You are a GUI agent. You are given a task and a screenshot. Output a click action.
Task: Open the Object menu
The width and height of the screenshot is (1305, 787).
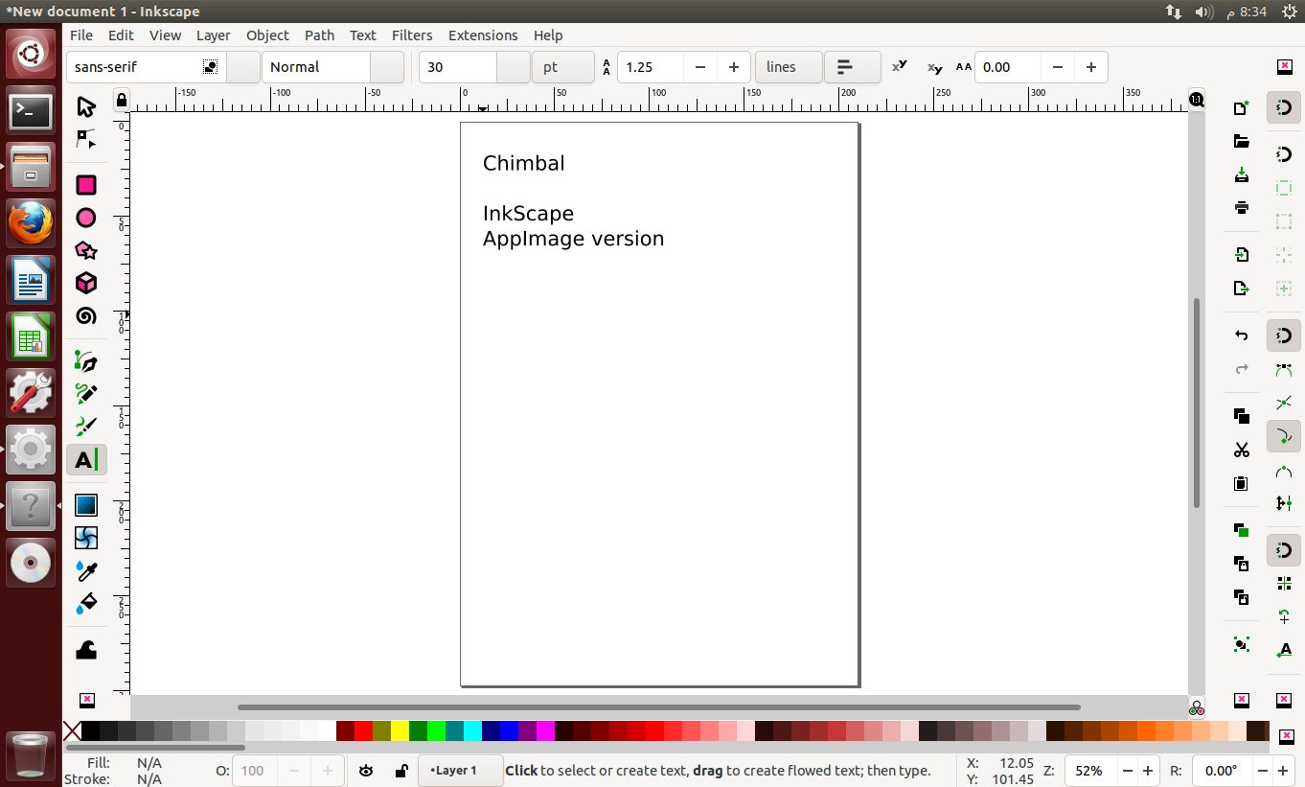point(267,35)
